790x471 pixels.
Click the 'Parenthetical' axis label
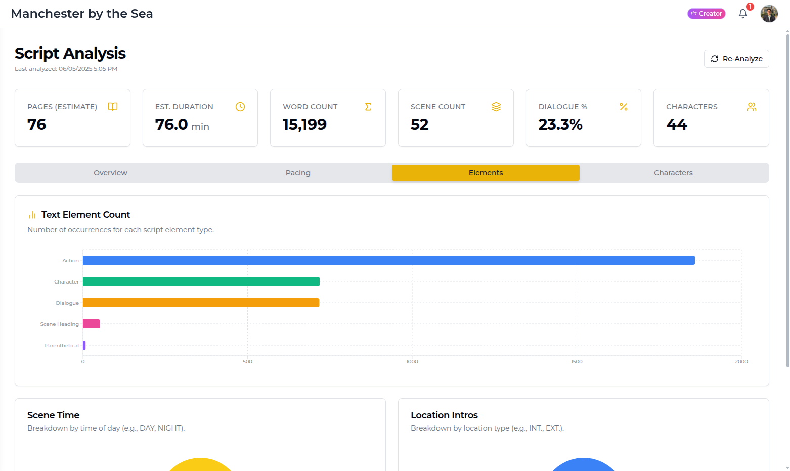pyautogui.click(x=62, y=346)
